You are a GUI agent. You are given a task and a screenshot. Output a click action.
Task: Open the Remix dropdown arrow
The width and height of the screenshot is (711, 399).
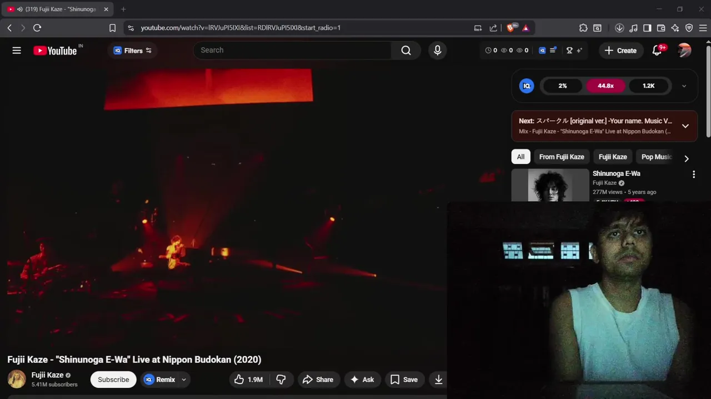coord(183,380)
